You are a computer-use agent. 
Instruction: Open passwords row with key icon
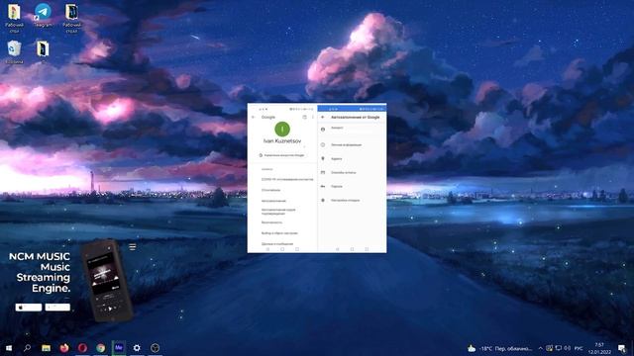click(x=352, y=186)
